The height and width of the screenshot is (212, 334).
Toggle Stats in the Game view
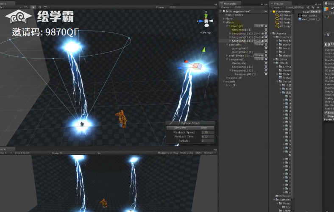coord(198,153)
